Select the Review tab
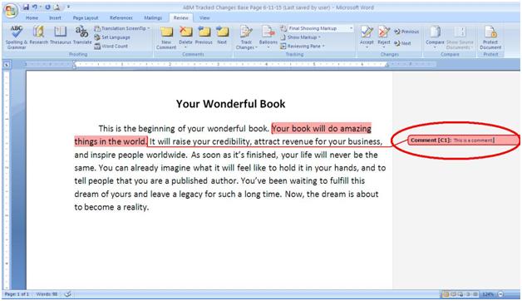The height and width of the screenshot is (301, 522). pos(180,18)
